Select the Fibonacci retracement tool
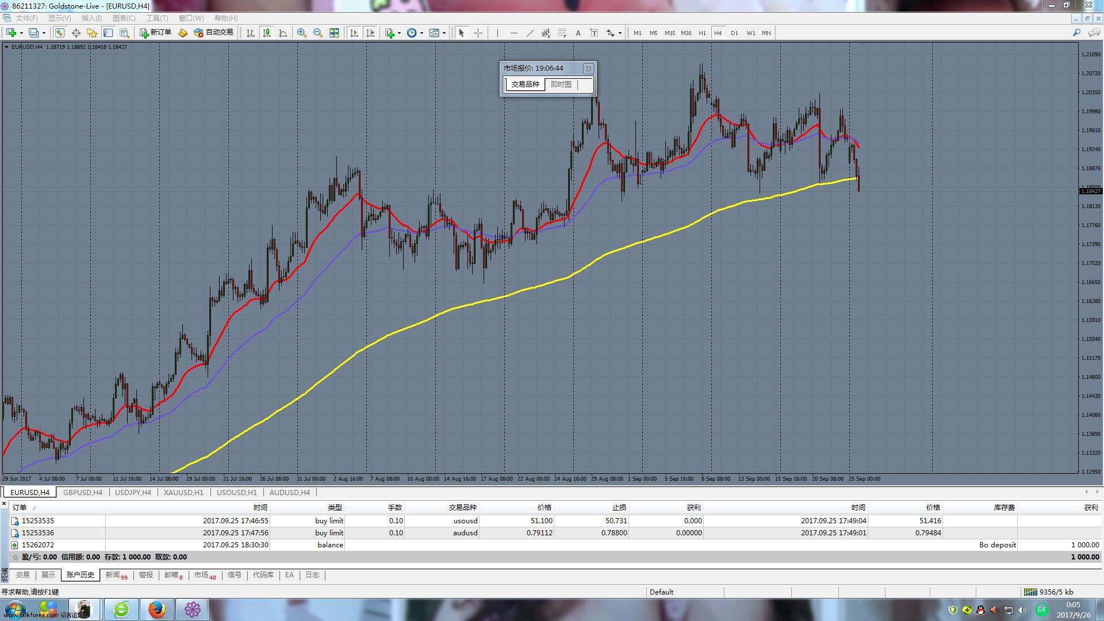The width and height of the screenshot is (1104, 621). pos(562,33)
